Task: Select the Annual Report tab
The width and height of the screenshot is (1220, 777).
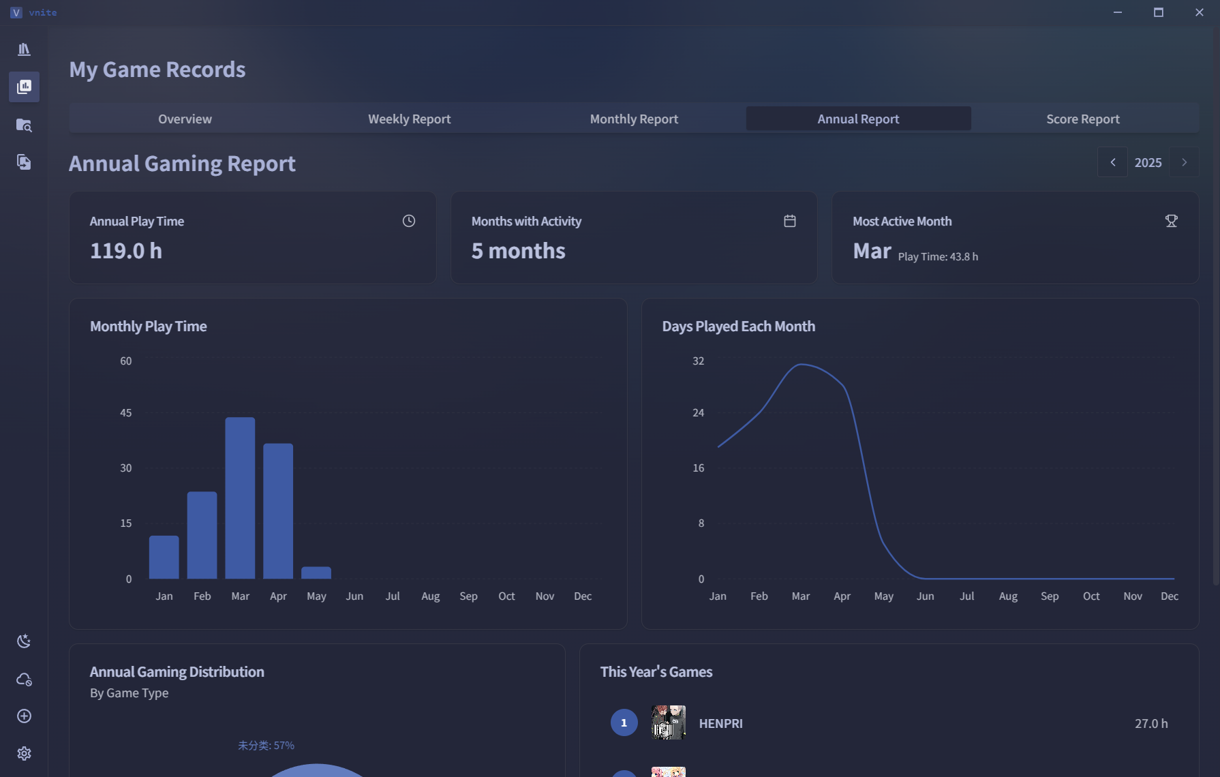Action: pos(859,119)
